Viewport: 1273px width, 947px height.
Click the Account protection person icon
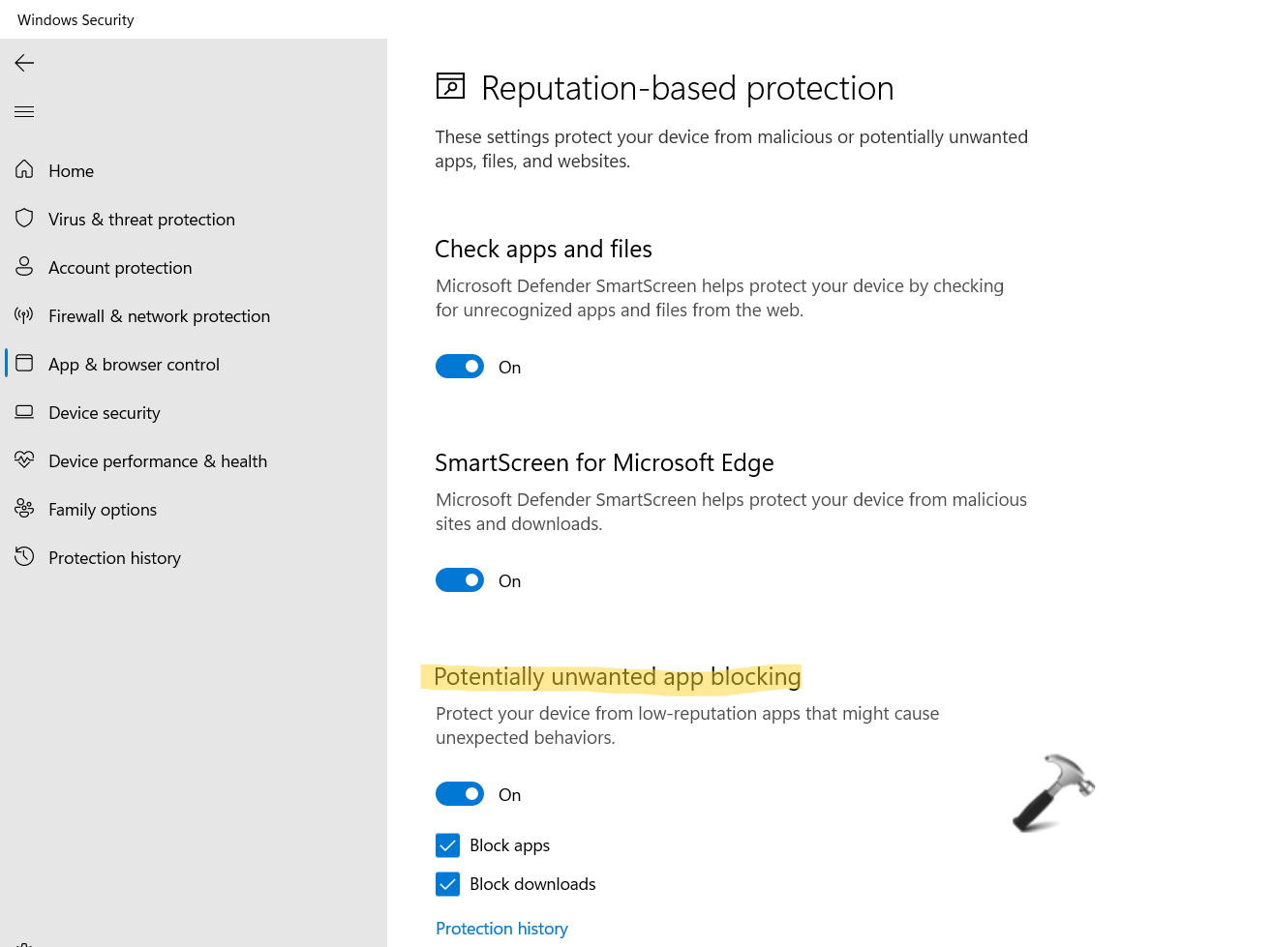tap(24, 267)
